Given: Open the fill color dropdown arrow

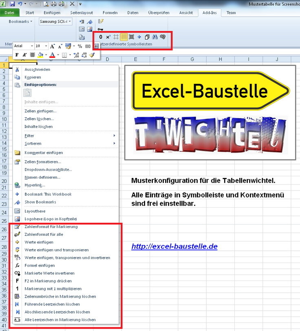Looking at the screenshot, I should 46,55.
